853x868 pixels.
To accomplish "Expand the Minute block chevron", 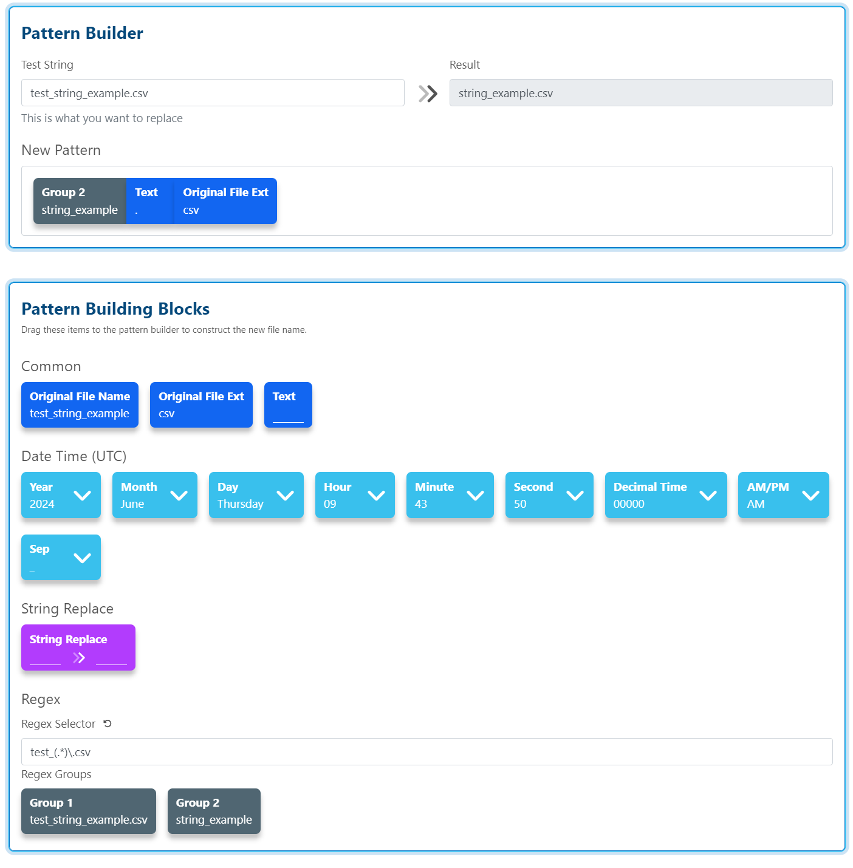I will tap(475, 496).
